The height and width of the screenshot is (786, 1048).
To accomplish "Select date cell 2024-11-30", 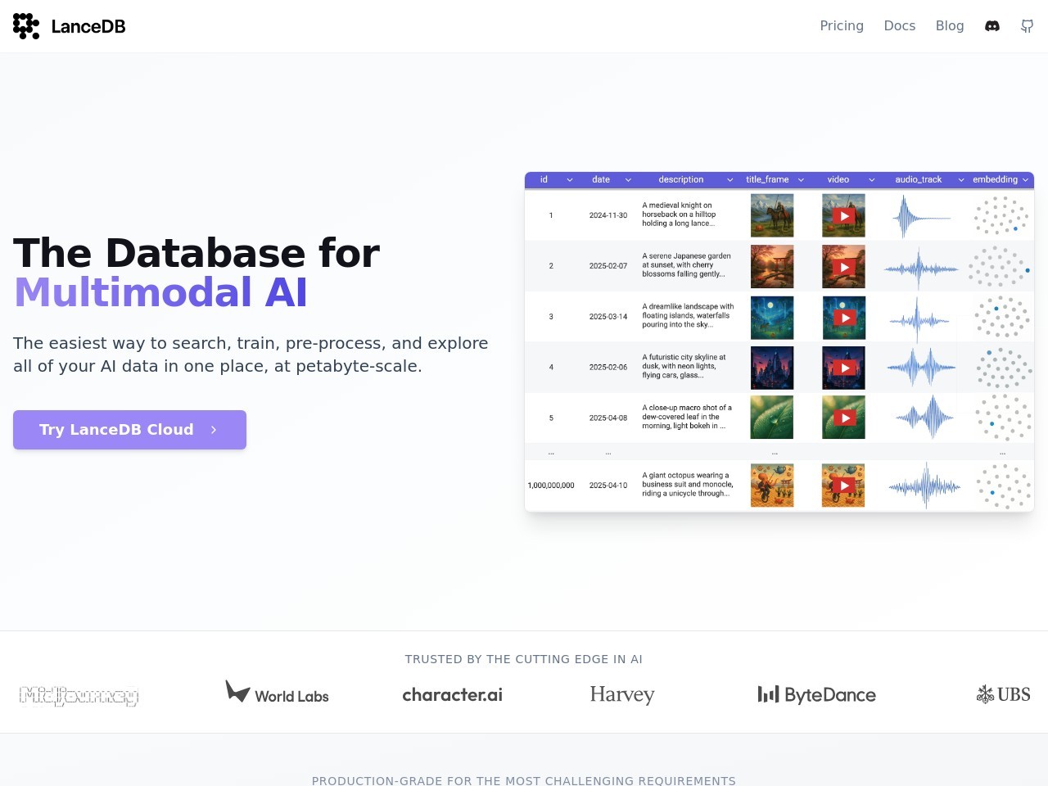I will click(608, 215).
